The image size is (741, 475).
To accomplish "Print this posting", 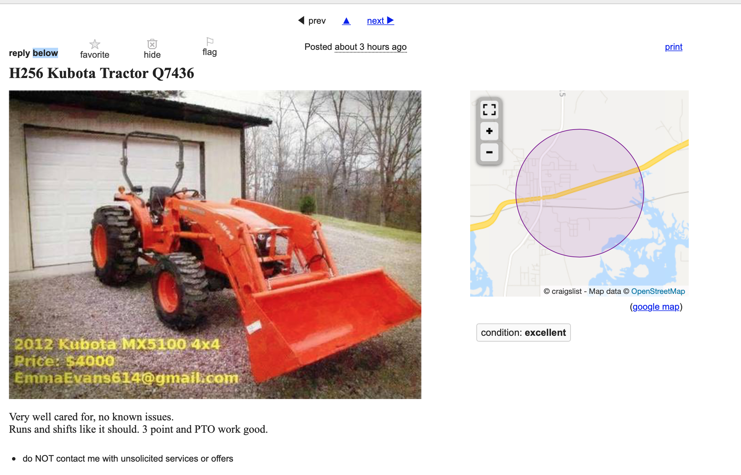I will [x=673, y=47].
